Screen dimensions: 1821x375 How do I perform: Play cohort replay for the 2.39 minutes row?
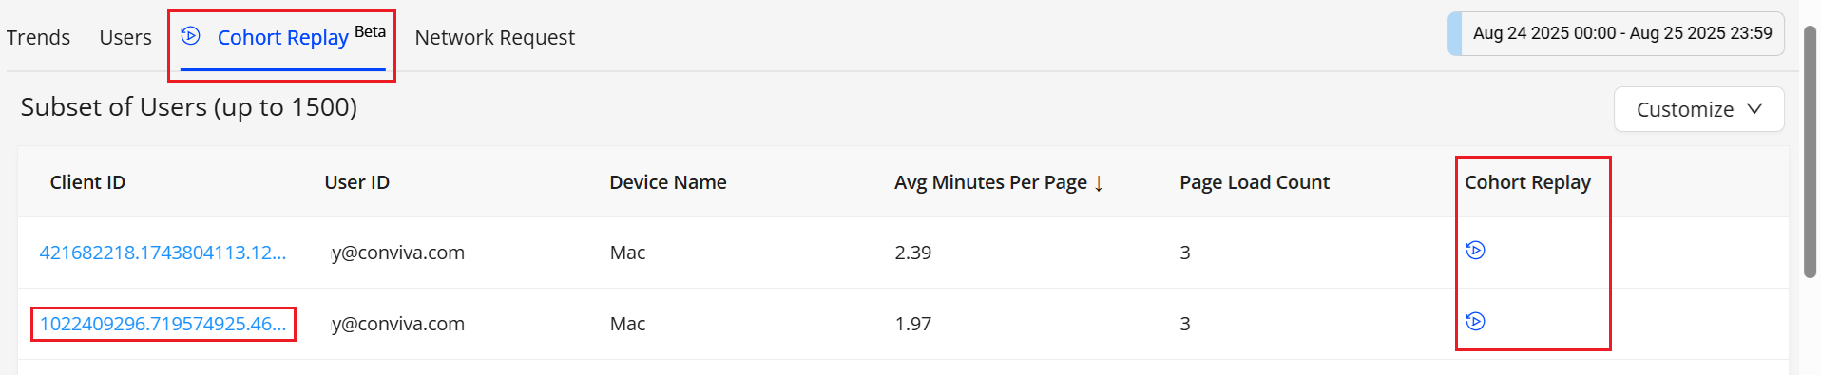point(1475,251)
